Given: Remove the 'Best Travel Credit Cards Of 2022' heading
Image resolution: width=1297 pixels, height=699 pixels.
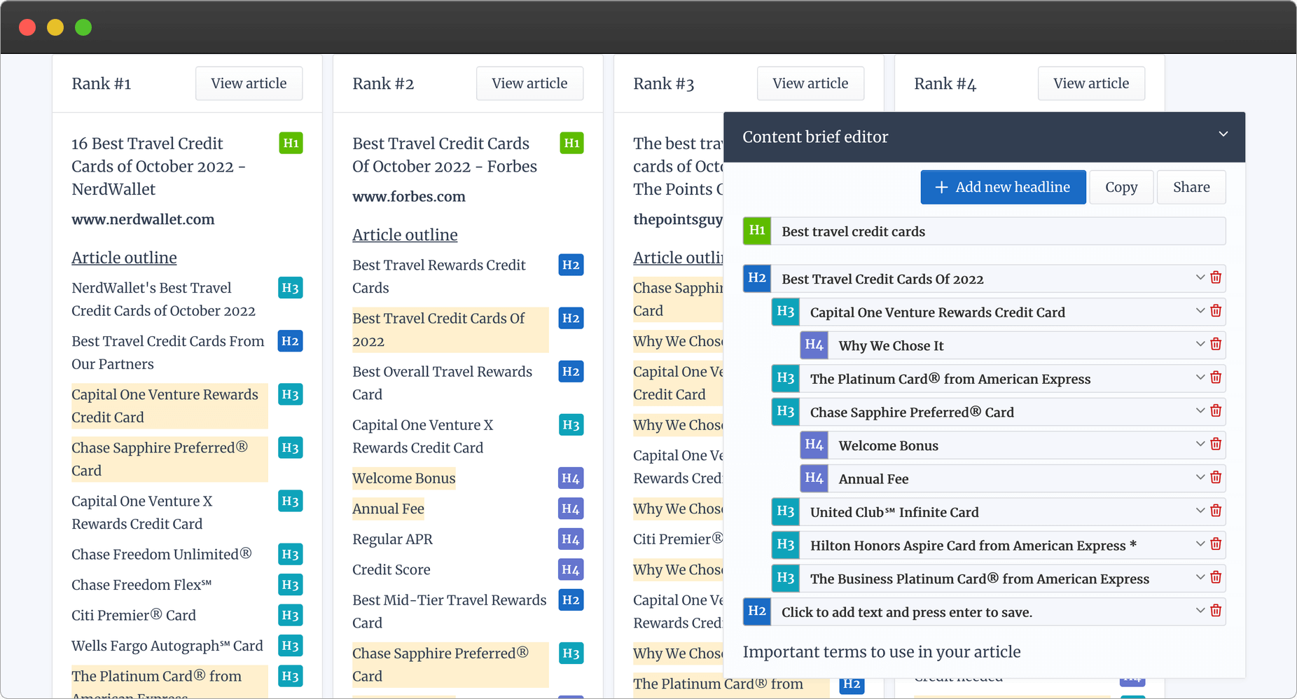Looking at the screenshot, I should (1215, 277).
